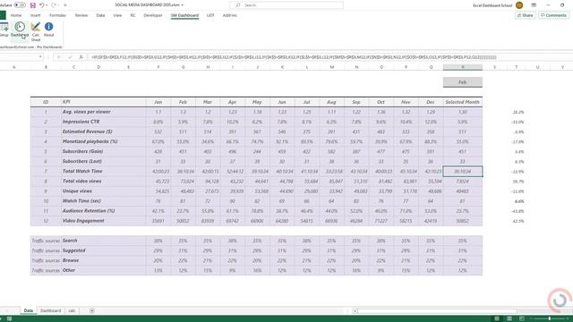Screen dimensions: 573x322
Task: Click the account profile avatar
Action: tap(519, 5)
